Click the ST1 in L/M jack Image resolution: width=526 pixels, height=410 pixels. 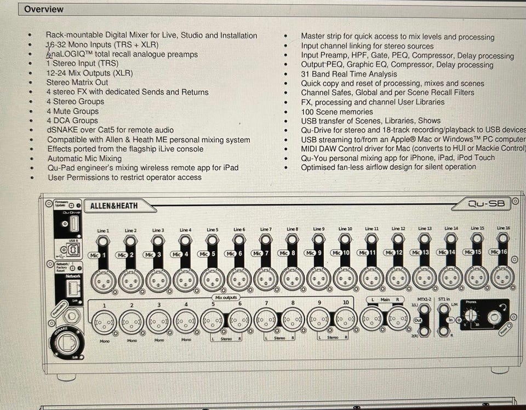point(444,308)
